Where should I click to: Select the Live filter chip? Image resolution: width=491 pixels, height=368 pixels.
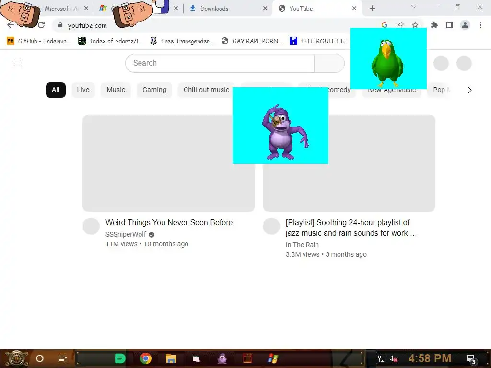click(83, 90)
